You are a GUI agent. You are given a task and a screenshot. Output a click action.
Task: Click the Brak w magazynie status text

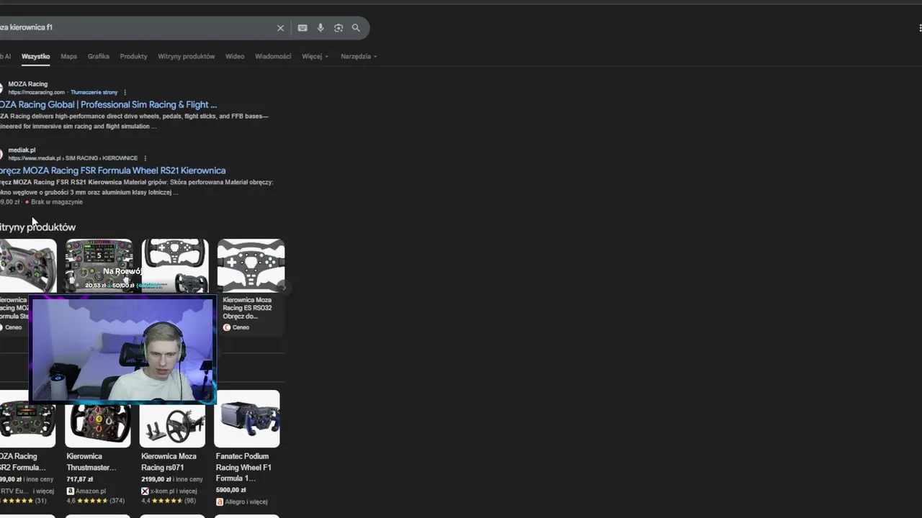click(x=57, y=202)
